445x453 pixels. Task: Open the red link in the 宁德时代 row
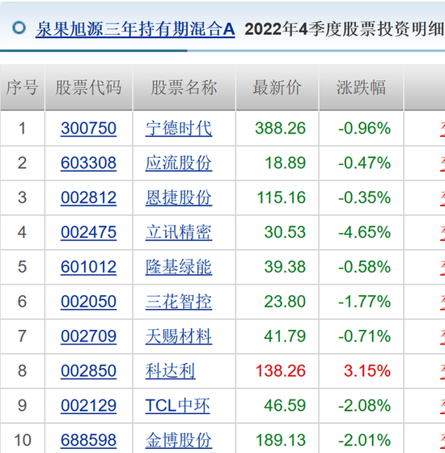[x=443, y=129]
